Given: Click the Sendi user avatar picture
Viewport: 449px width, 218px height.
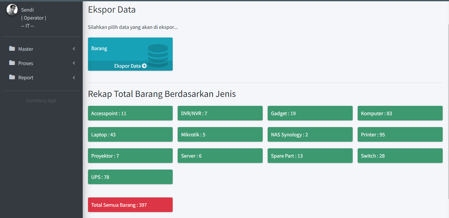Looking at the screenshot, I should (12, 10).
